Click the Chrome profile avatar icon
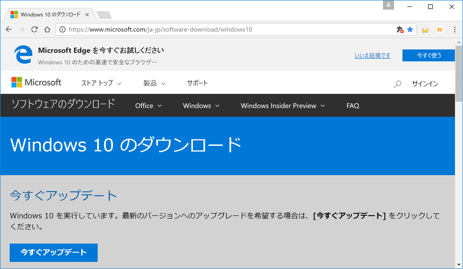463x269 pixels. (388, 5)
